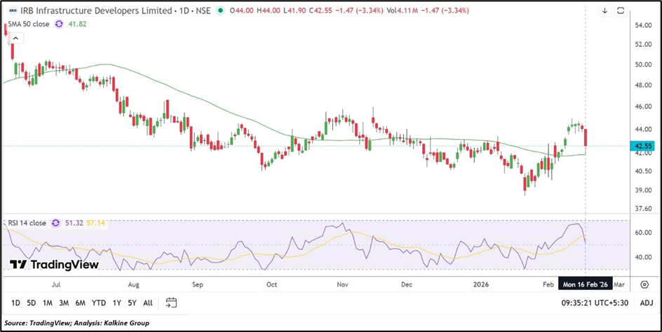The image size is (662, 332).
Task: Click the TradingView logo
Action: point(54,265)
